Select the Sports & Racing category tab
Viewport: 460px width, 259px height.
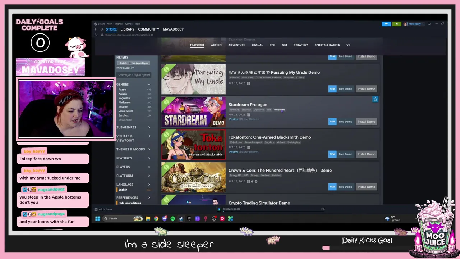[327, 45]
